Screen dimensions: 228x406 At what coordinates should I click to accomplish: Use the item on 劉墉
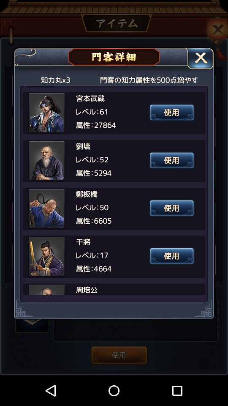coord(172,160)
